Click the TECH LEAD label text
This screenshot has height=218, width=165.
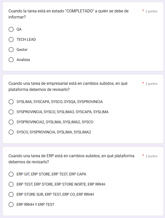click(x=26, y=39)
